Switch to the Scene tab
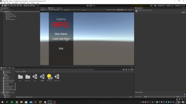The height and width of the screenshot is (104, 186). [43, 8]
